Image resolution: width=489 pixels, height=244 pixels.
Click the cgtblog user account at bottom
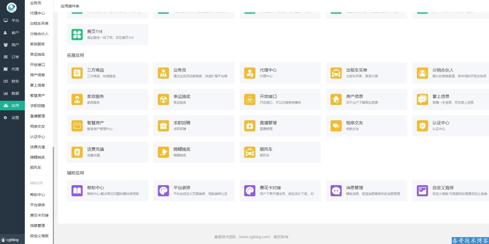(x=11, y=240)
